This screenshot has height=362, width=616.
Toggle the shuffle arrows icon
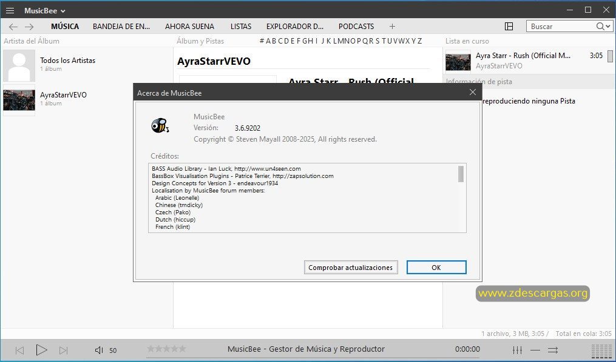pos(553,350)
